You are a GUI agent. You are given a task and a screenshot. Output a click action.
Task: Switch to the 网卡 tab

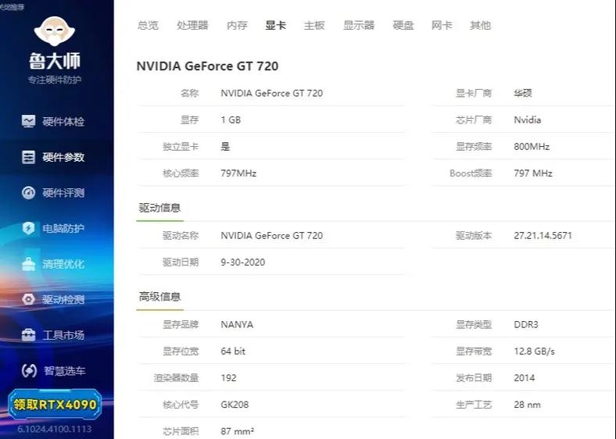(x=442, y=26)
